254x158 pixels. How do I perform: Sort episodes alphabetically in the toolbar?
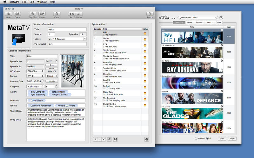click(72, 14)
